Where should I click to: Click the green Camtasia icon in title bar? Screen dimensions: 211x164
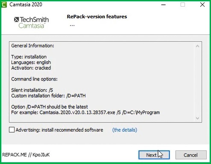[x=4, y=5]
